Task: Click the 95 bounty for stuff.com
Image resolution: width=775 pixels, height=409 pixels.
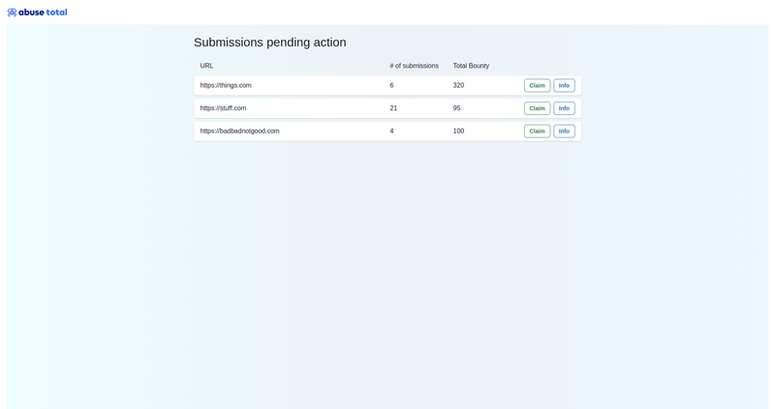Action: 456,108
